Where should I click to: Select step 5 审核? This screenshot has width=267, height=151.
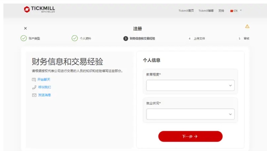pyautogui.click(x=244, y=39)
